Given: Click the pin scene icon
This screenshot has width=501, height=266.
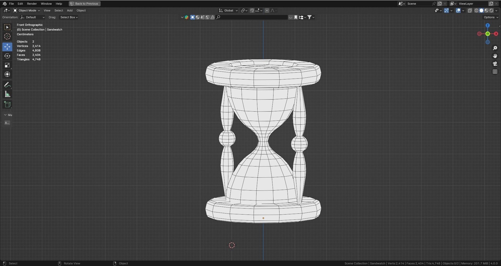Looking at the screenshot, I should tap(434, 4).
